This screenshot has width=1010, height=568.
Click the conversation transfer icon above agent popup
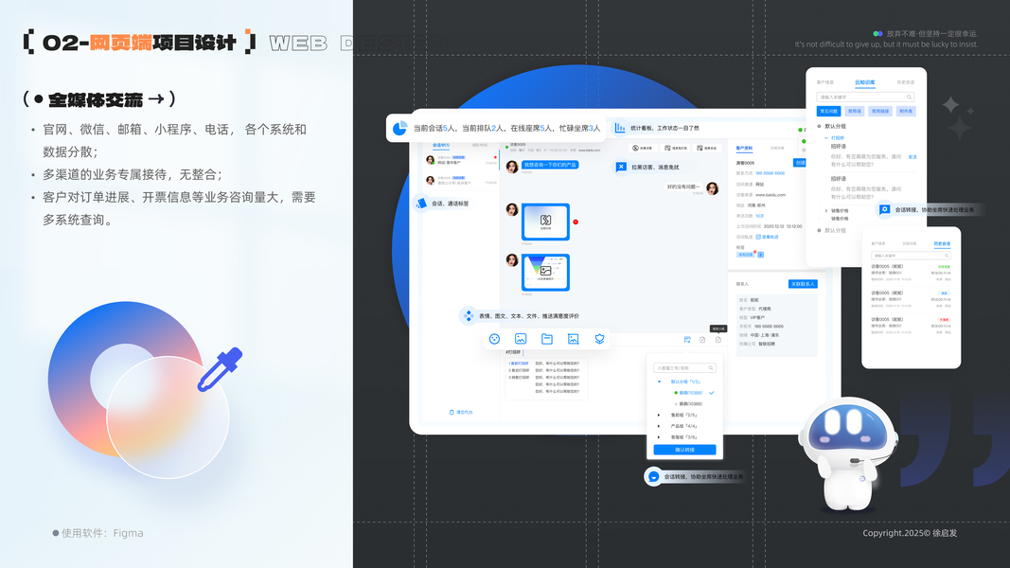[x=687, y=340]
